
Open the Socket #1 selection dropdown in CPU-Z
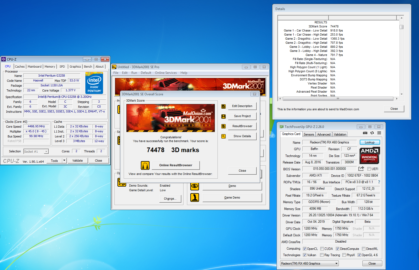coord(36,151)
